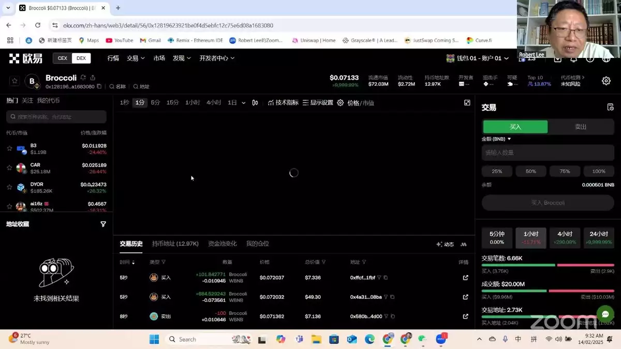Star the CAR token row
The width and height of the screenshot is (621, 349).
pos(9,168)
